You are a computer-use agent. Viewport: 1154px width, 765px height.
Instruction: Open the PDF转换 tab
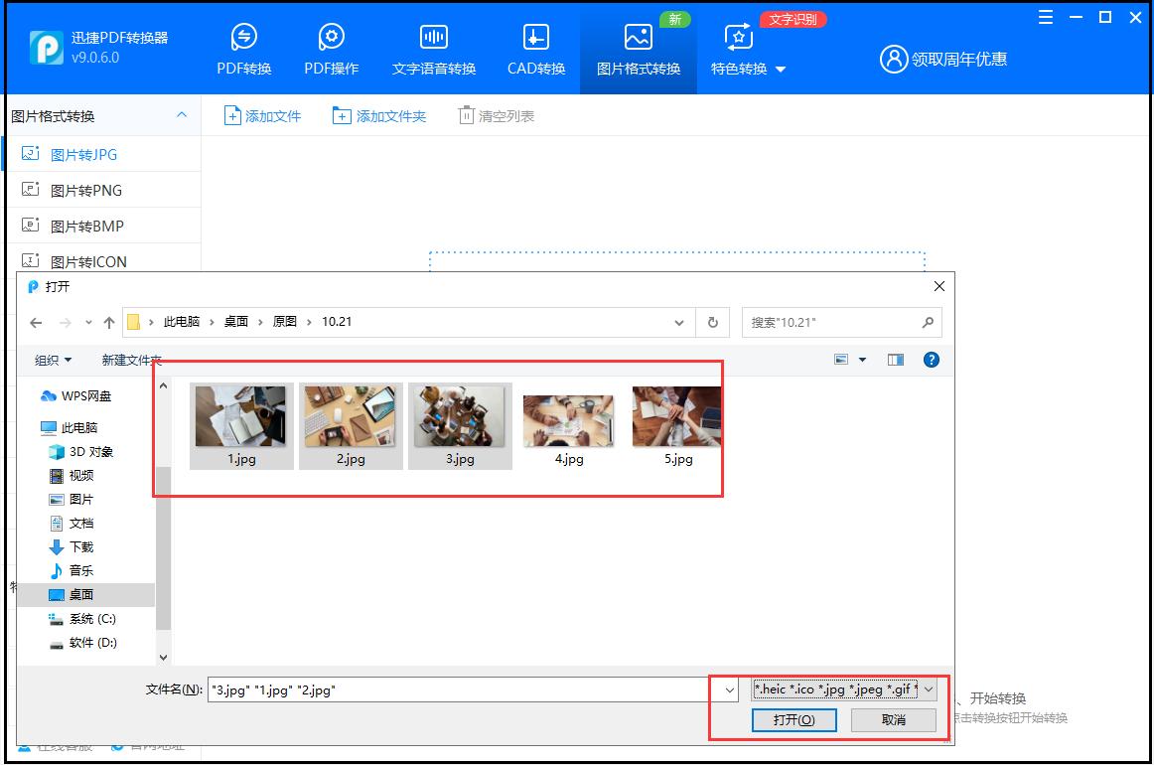pos(243,50)
